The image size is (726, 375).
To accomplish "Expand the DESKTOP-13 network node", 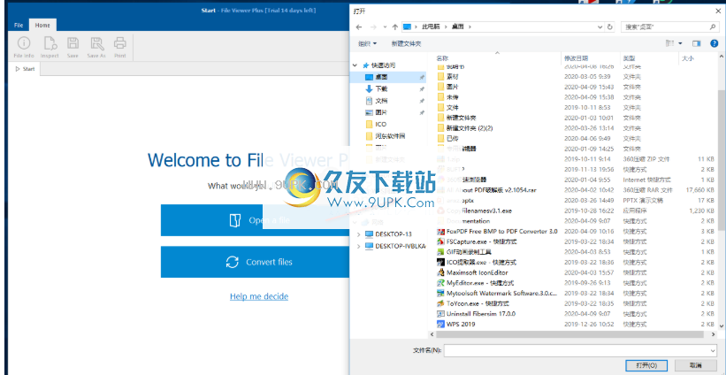I will [x=358, y=234].
